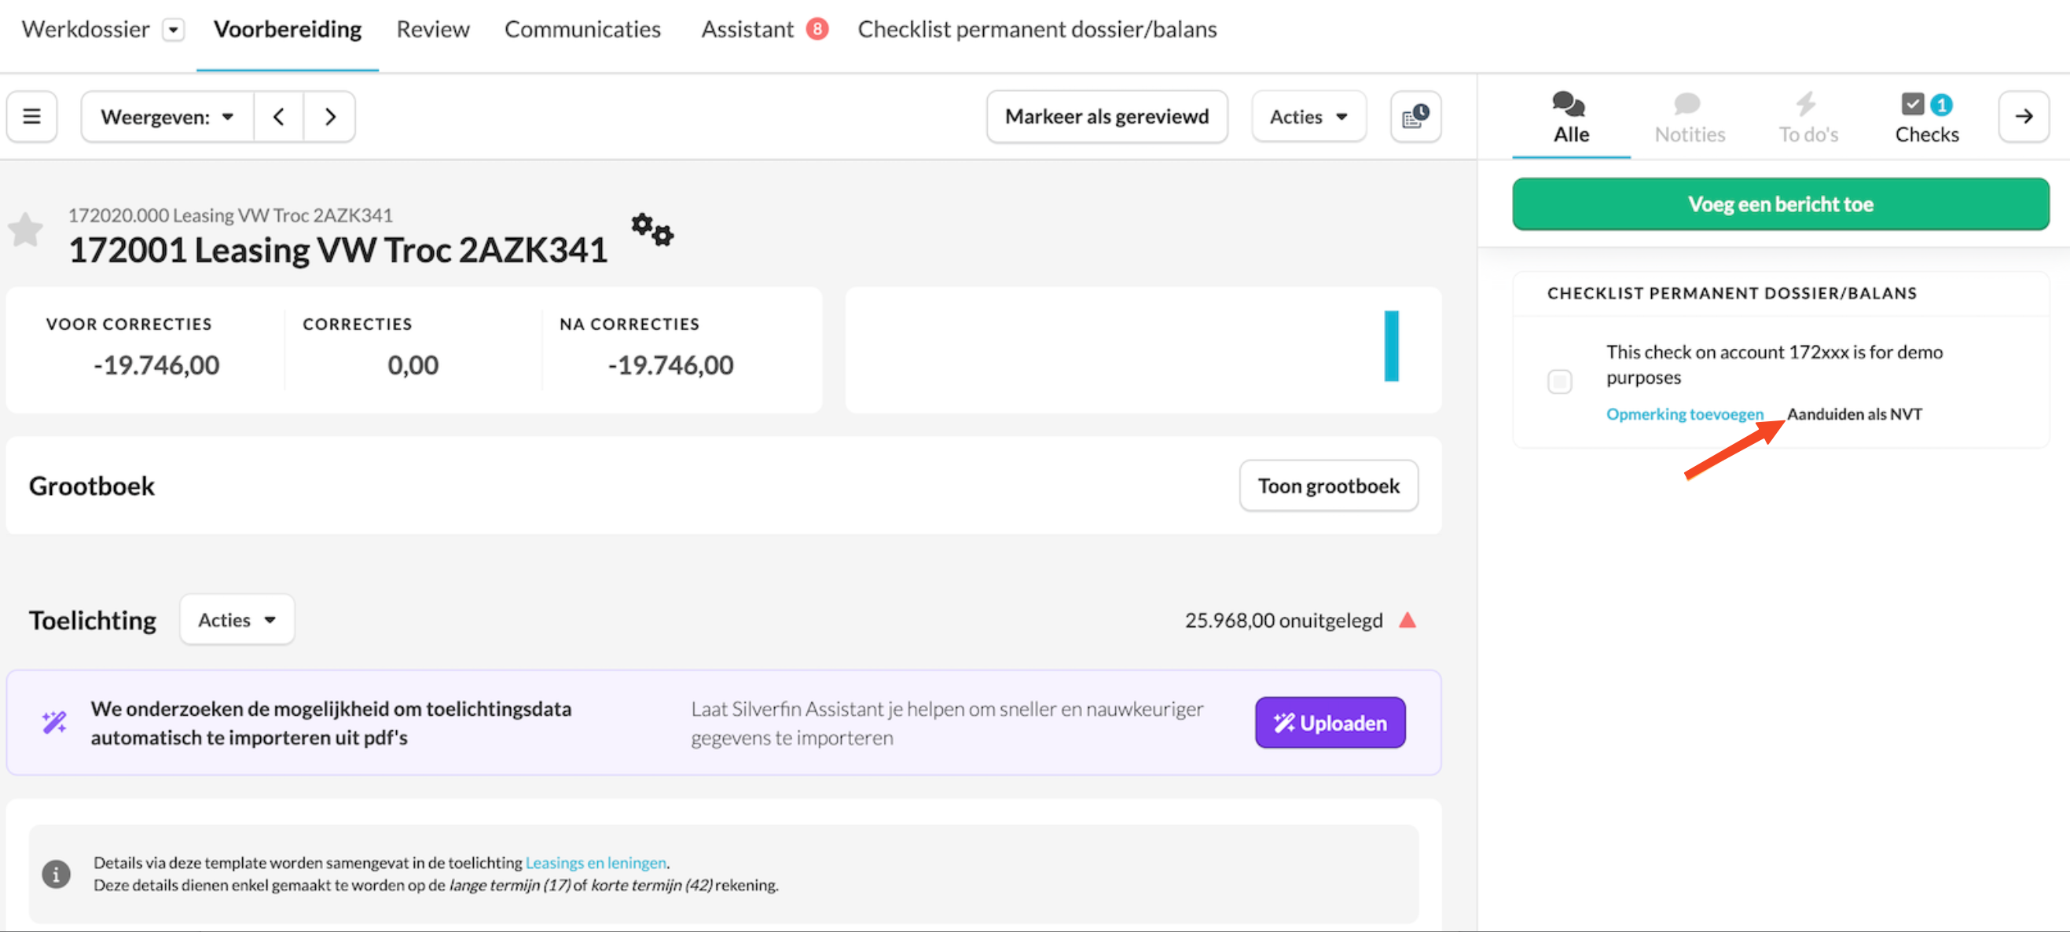The height and width of the screenshot is (932, 2070).
Task: Go to previous account with left chevron
Action: [x=279, y=116]
